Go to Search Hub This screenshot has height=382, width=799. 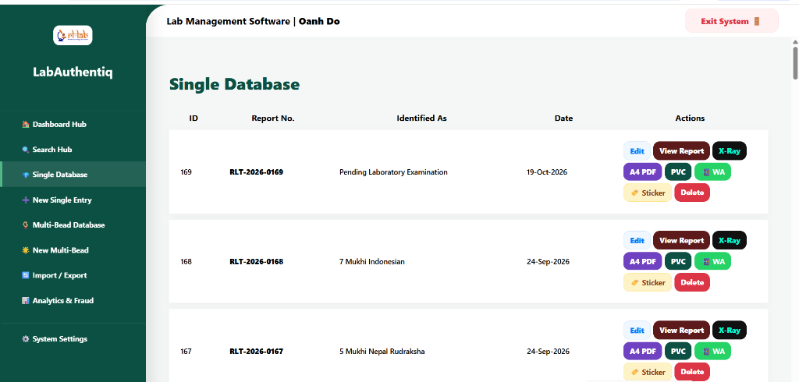tap(73, 149)
